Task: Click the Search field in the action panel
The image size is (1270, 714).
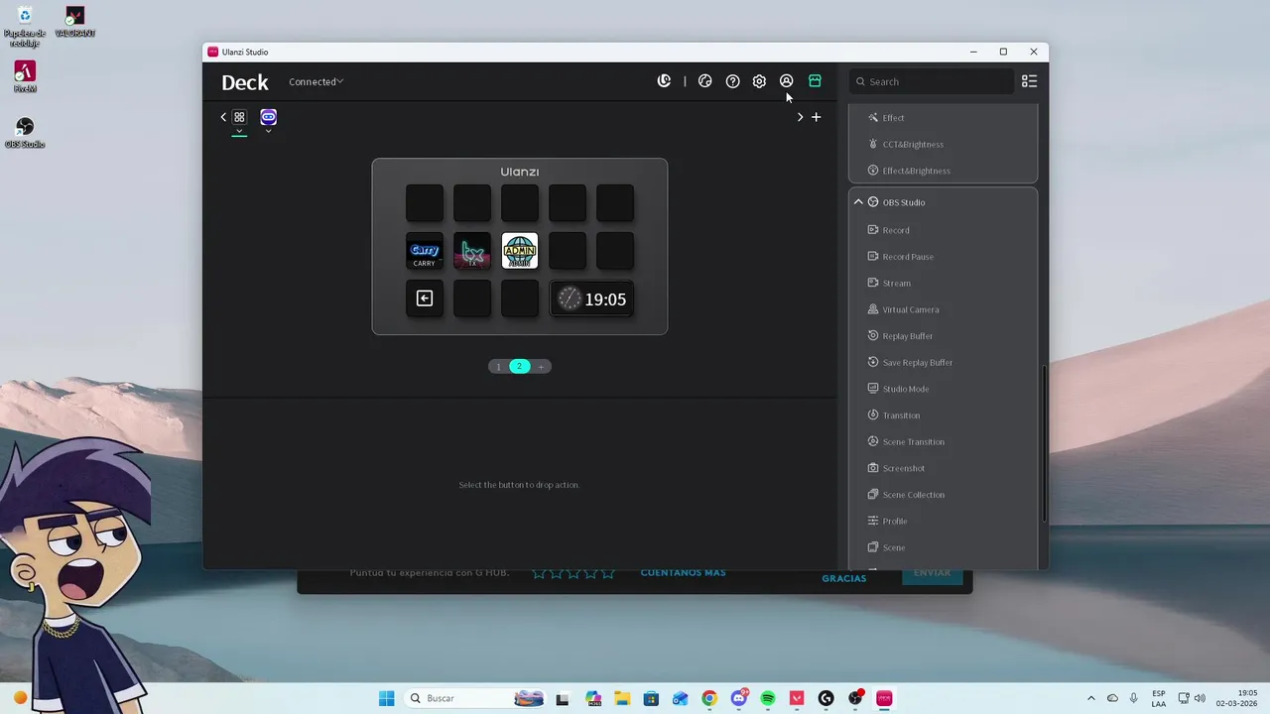Action: 932,81
